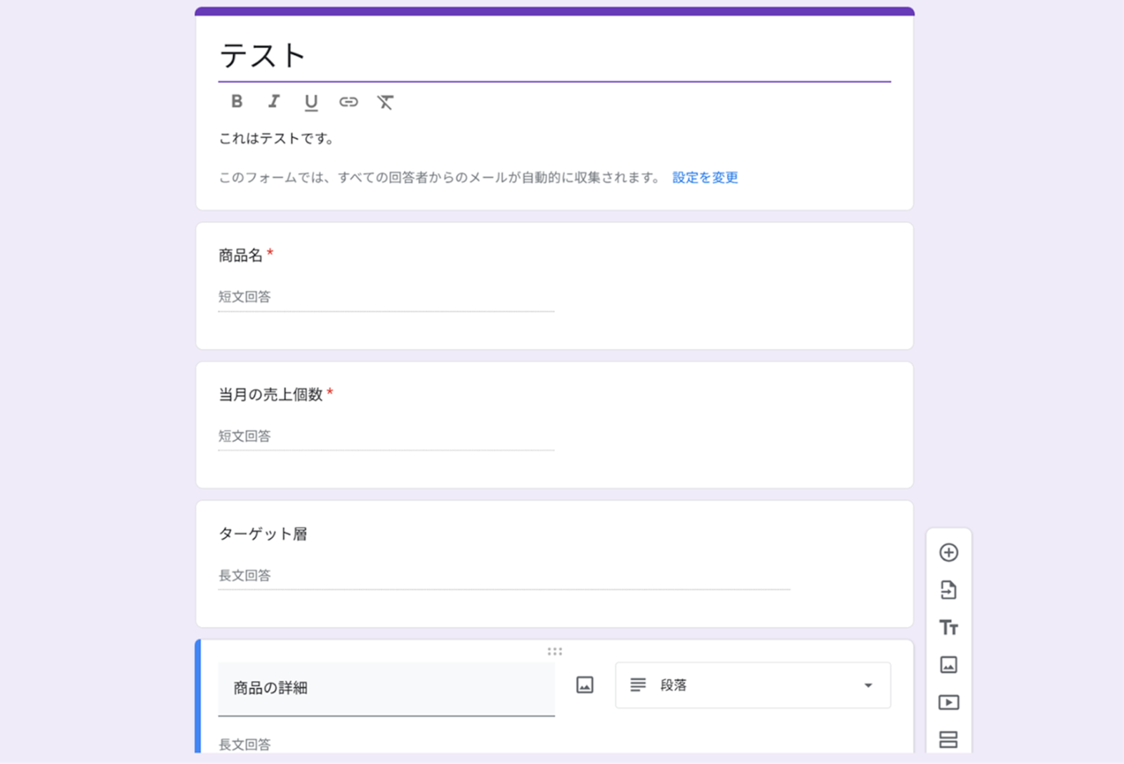Select the ターゲット層 question
This screenshot has height=764, width=1124.
pyautogui.click(x=554, y=564)
